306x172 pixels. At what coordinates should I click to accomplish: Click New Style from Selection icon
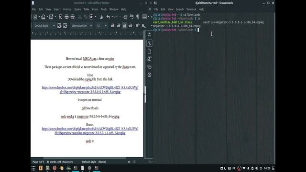point(65,25)
